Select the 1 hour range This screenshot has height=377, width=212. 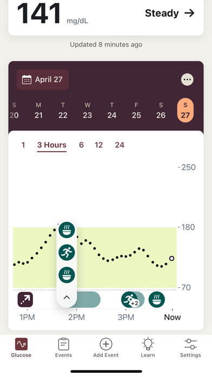(x=23, y=145)
